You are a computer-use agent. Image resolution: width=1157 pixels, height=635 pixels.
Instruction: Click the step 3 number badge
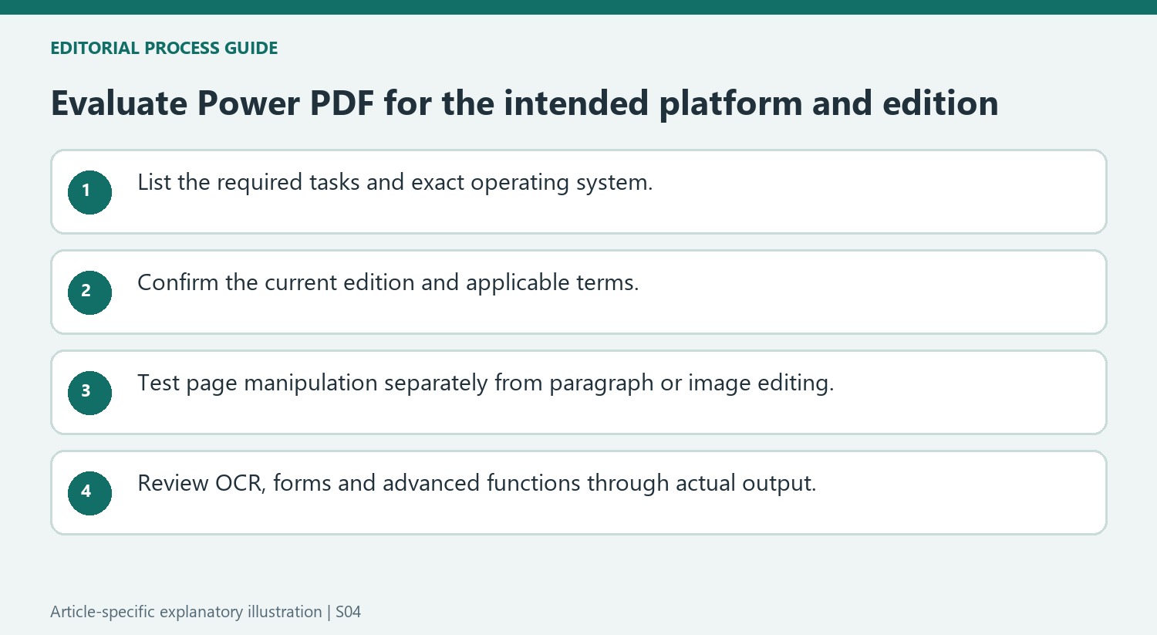pyautogui.click(x=89, y=393)
